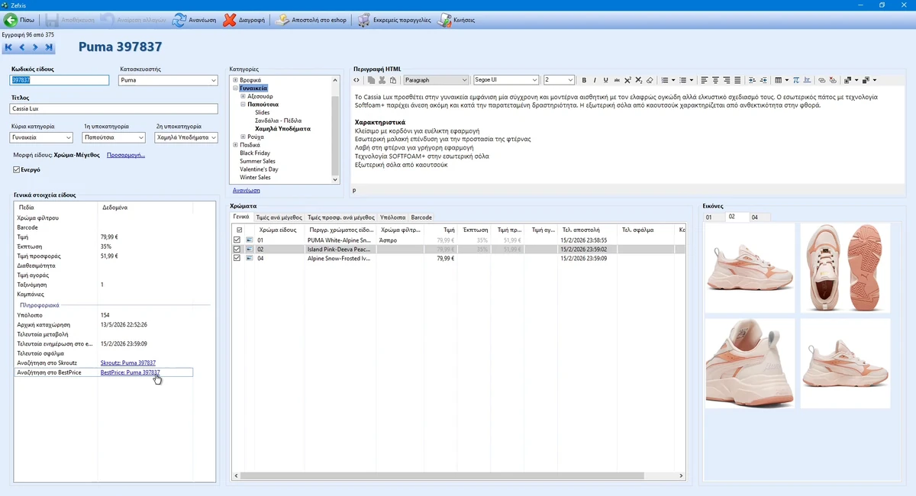Jump to first record navigation arrow

[9, 47]
